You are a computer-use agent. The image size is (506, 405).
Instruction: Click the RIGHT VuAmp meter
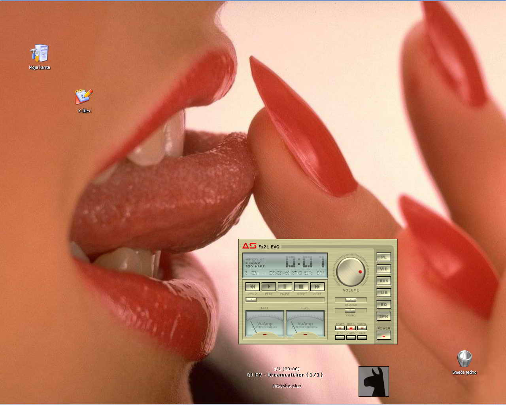(305, 324)
